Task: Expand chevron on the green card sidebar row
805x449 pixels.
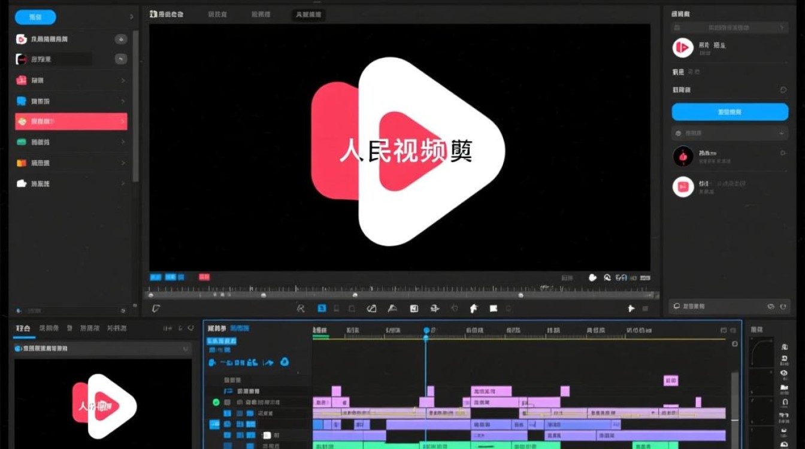Action: point(123,142)
